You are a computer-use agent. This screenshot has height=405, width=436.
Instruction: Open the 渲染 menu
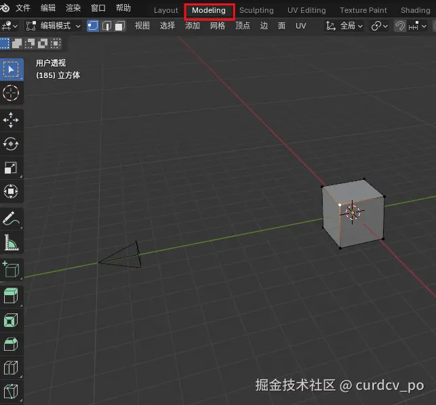click(73, 7)
